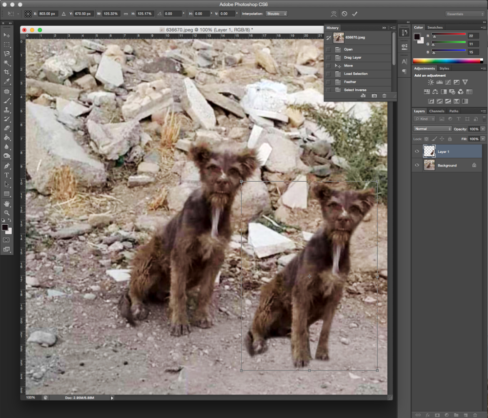This screenshot has width=488, height=418.
Task: Toggle visibility of the Background layer
Action: tap(417, 166)
